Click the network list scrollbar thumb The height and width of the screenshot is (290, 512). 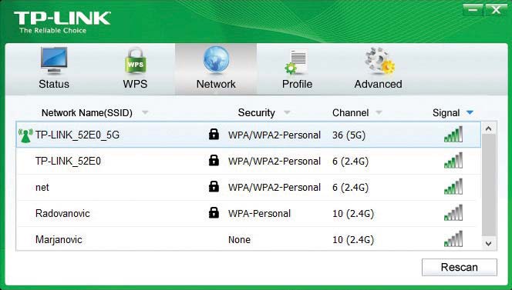click(489, 185)
